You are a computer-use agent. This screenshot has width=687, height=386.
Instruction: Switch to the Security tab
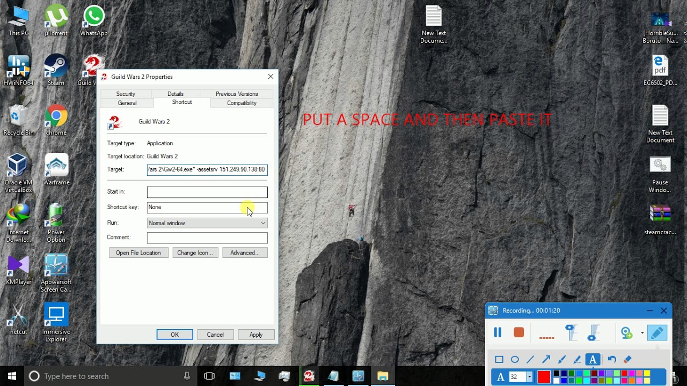[126, 94]
